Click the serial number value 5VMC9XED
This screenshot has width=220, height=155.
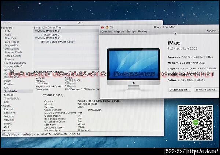click(94, 110)
